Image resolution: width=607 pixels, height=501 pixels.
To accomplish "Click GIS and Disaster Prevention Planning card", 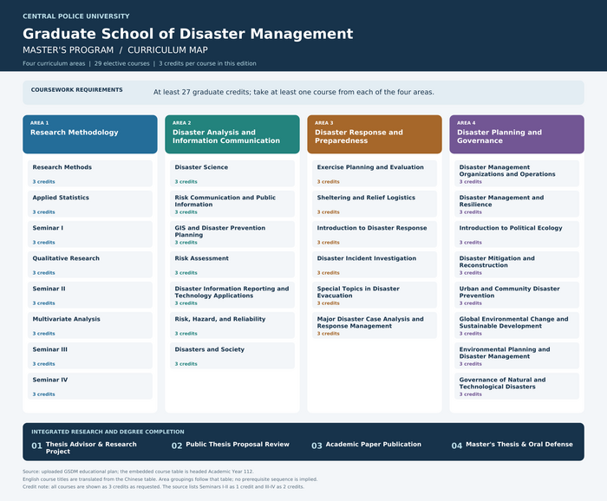I will [232, 234].
